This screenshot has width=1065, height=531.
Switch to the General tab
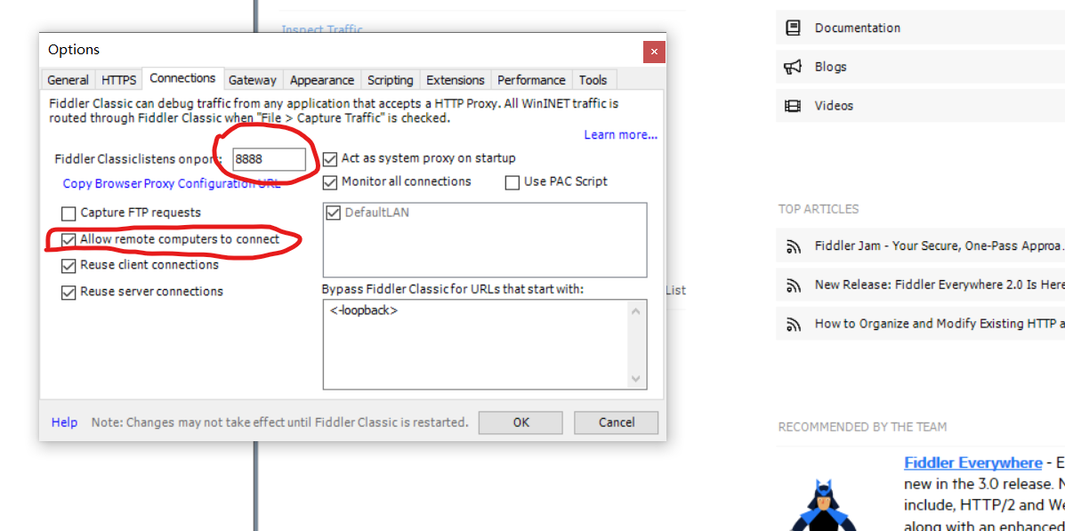(x=68, y=80)
